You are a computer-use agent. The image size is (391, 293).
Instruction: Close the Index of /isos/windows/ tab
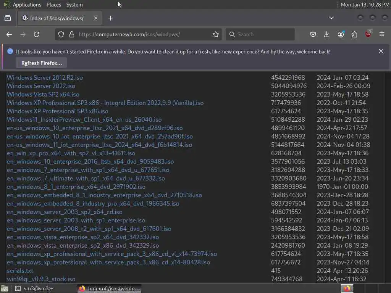(96, 18)
